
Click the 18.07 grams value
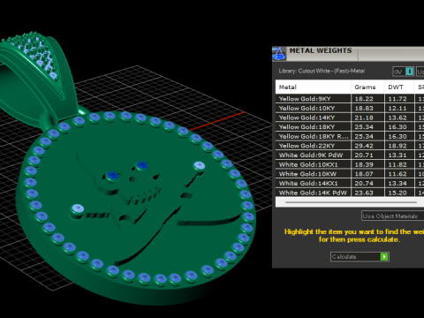[364, 174]
